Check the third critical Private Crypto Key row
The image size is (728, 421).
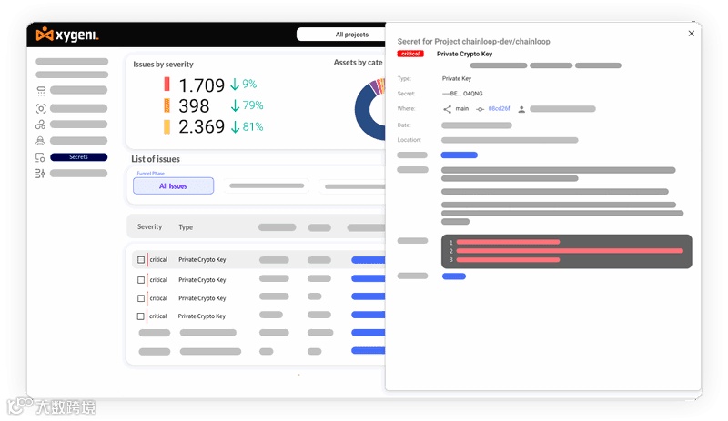coord(141,298)
